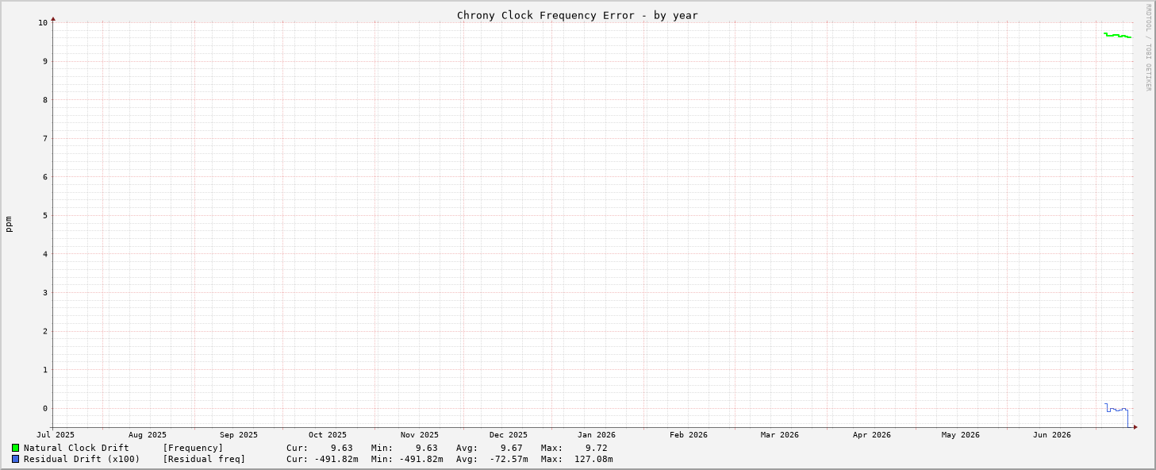This screenshot has width=1156, height=470.
Task: Click the blue Residual Drift legend swatch
Action: tap(15, 459)
